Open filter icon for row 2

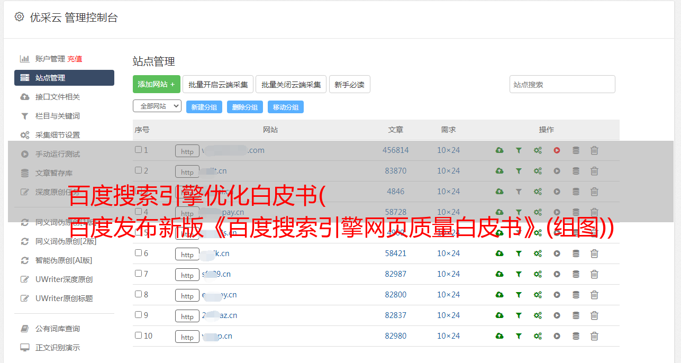519,171
